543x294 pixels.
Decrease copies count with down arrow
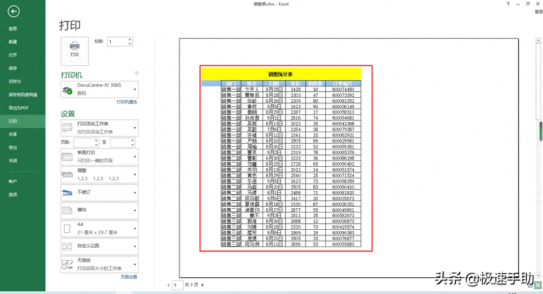click(x=130, y=44)
